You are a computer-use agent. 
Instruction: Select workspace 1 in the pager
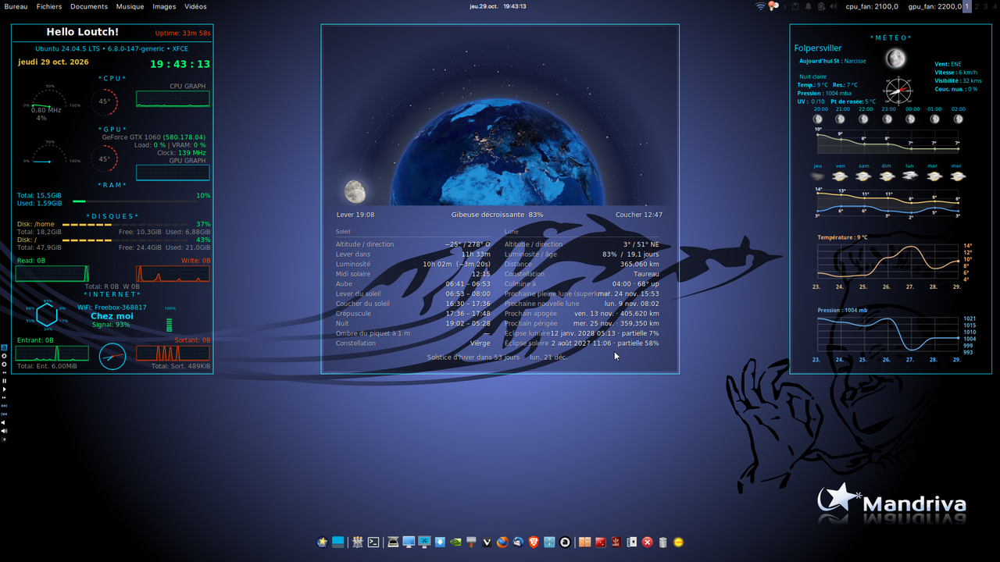[x=967, y=6]
